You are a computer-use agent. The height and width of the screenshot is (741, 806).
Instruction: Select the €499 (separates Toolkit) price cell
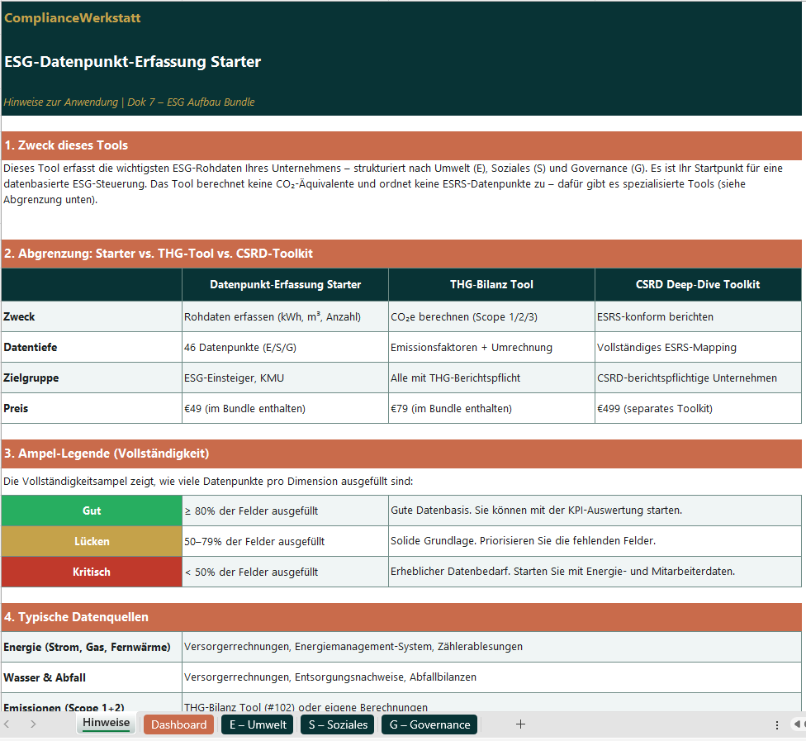click(x=698, y=408)
